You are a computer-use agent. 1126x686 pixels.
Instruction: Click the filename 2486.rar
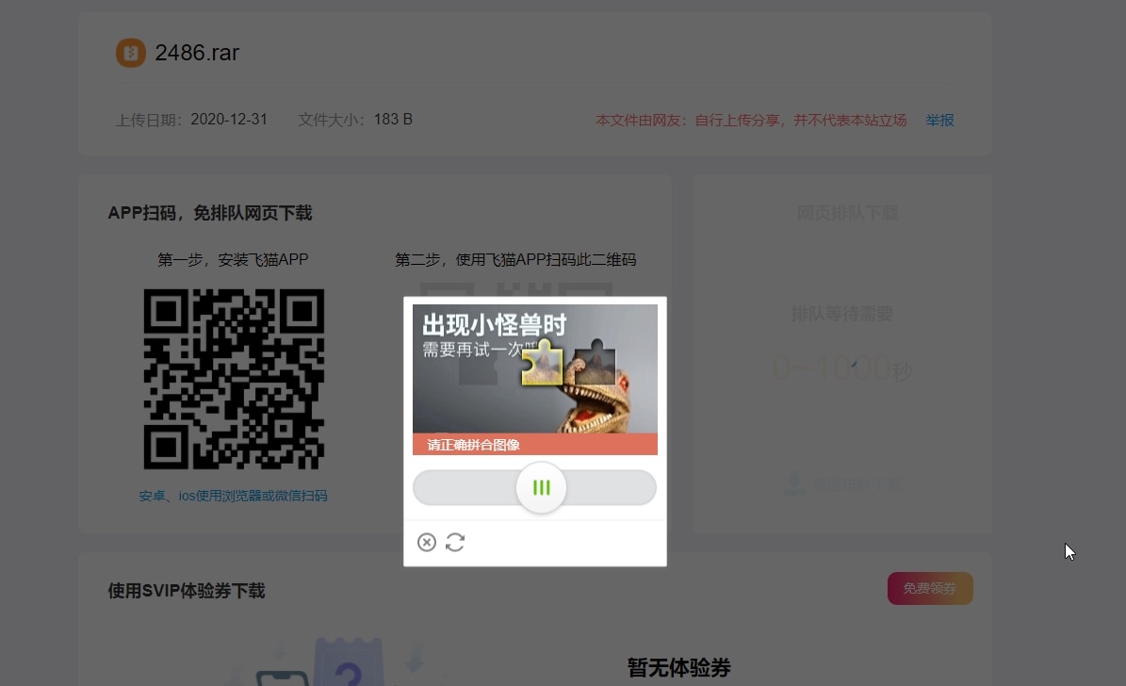click(197, 53)
